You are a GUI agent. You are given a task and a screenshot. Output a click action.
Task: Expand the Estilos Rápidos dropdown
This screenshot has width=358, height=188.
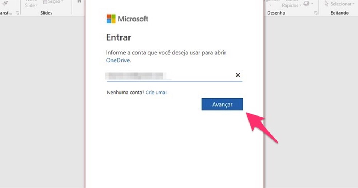click(x=291, y=4)
